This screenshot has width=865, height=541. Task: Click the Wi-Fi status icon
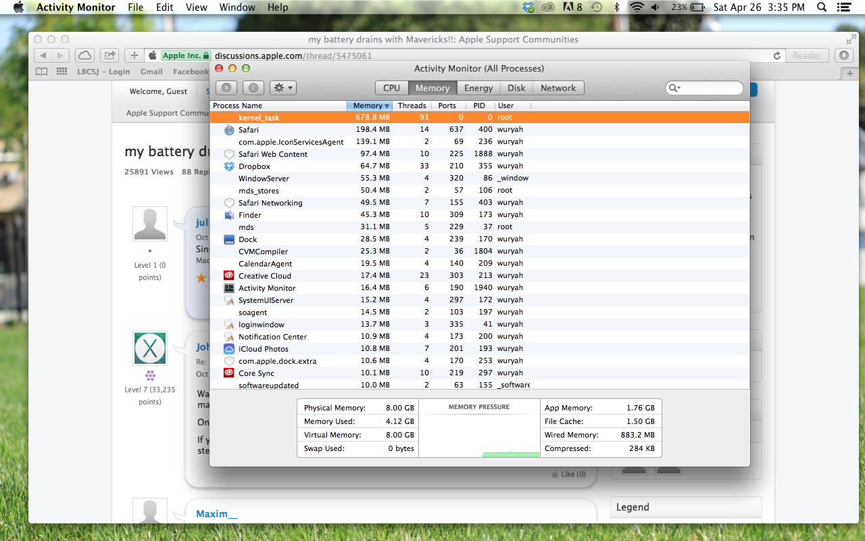click(636, 7)
